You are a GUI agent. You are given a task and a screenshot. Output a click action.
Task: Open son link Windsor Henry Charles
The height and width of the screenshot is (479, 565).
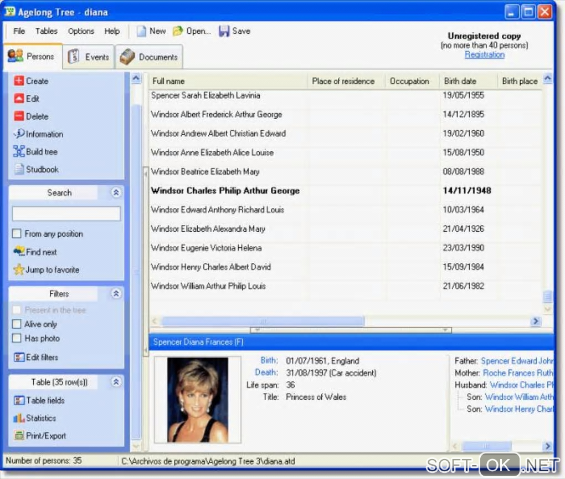pyautogui.click(x=519, y=409)
